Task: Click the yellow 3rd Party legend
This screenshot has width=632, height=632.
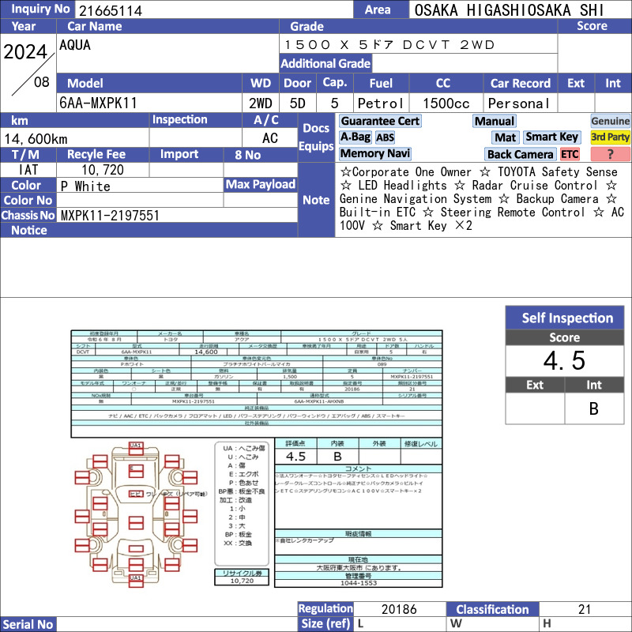Action: (x=610, y=137)
